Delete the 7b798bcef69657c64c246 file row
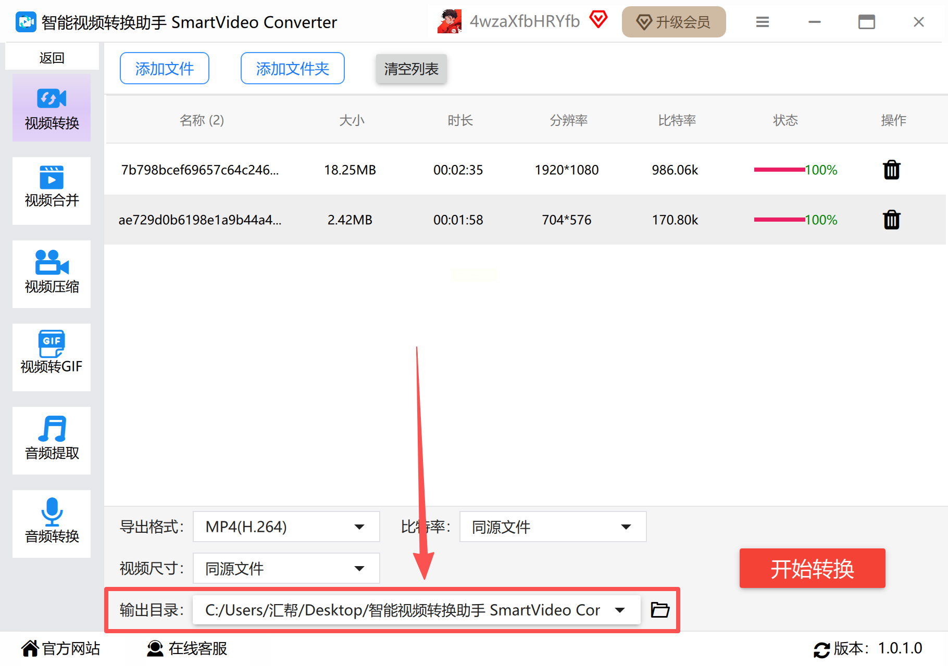Screen dimensions: 948x666 click(892, 170)
